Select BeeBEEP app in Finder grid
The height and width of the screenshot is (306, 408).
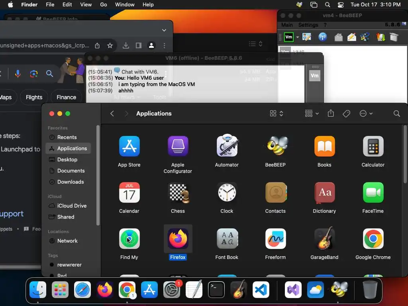click(276, 146)
